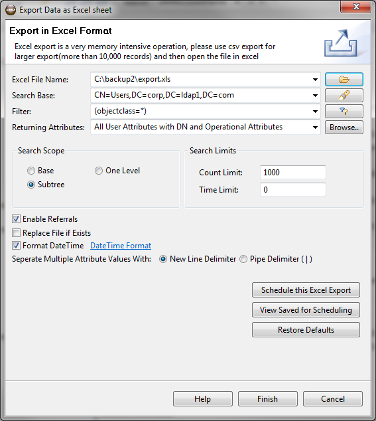Open the Search Base dropdown arrow

pos(315,96)
